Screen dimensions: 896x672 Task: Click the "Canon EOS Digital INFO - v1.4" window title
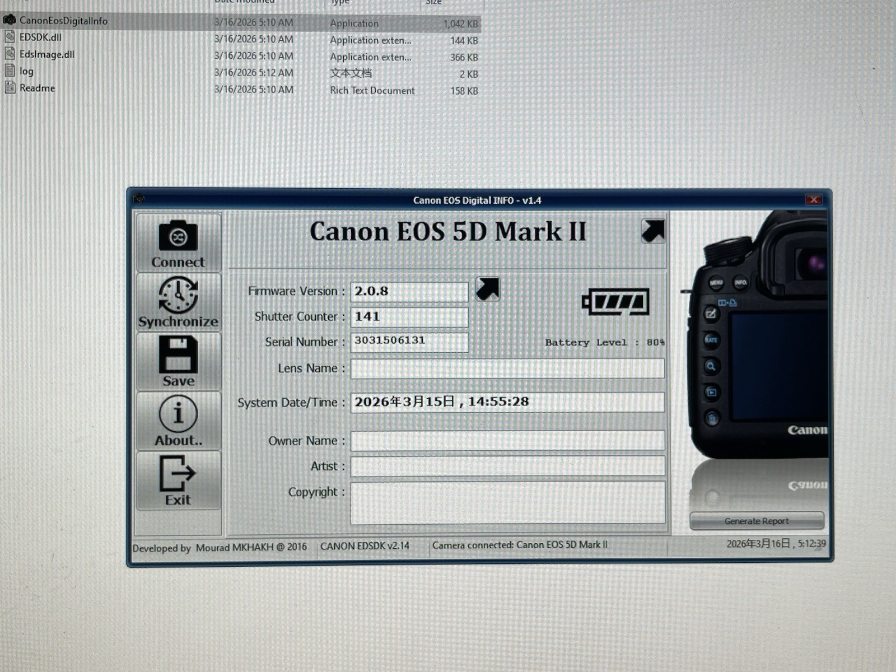point(477,200)
